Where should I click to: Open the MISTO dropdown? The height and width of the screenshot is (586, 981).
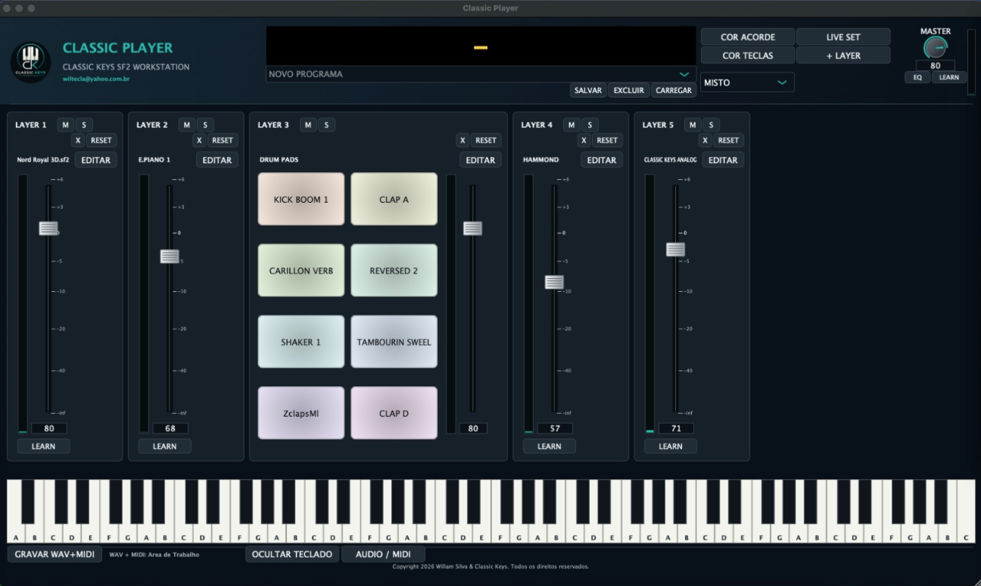(747, 82)
